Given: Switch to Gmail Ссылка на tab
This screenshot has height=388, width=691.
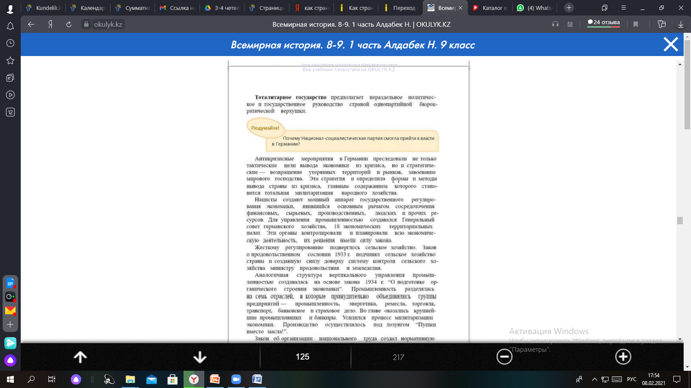Looking at the screenshot, I should (x=178, y=8).
